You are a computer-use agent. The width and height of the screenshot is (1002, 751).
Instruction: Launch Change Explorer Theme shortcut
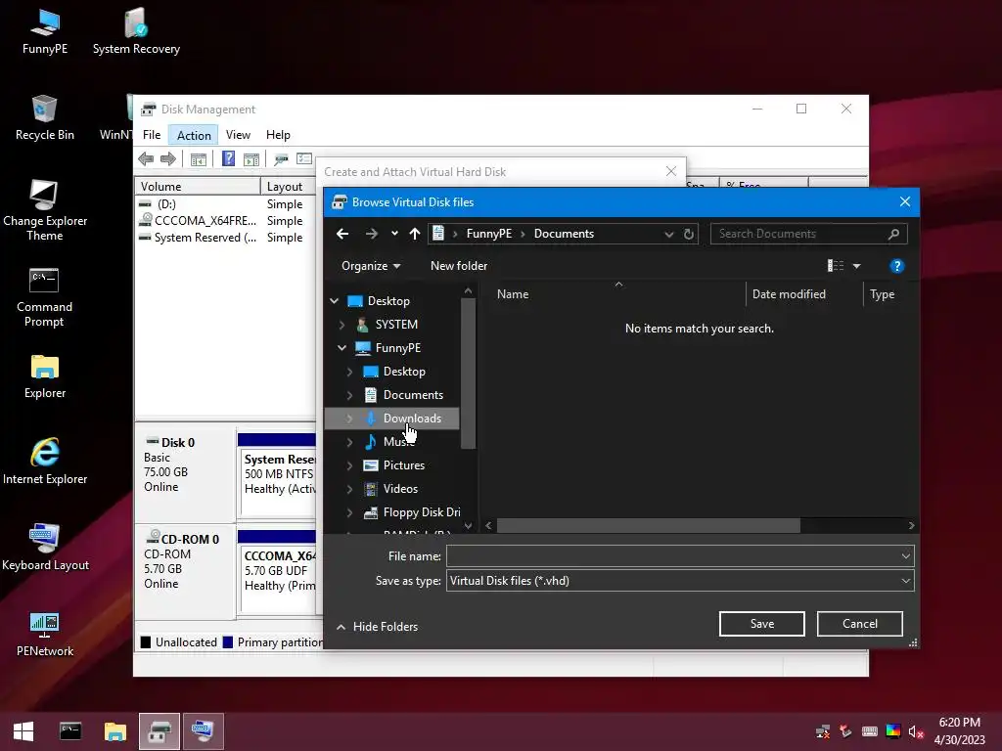pos(45,209)
